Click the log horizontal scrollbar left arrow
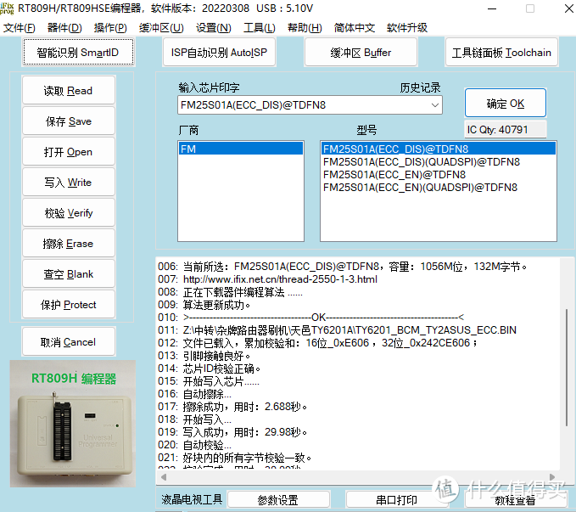 [x=164, y=477]
